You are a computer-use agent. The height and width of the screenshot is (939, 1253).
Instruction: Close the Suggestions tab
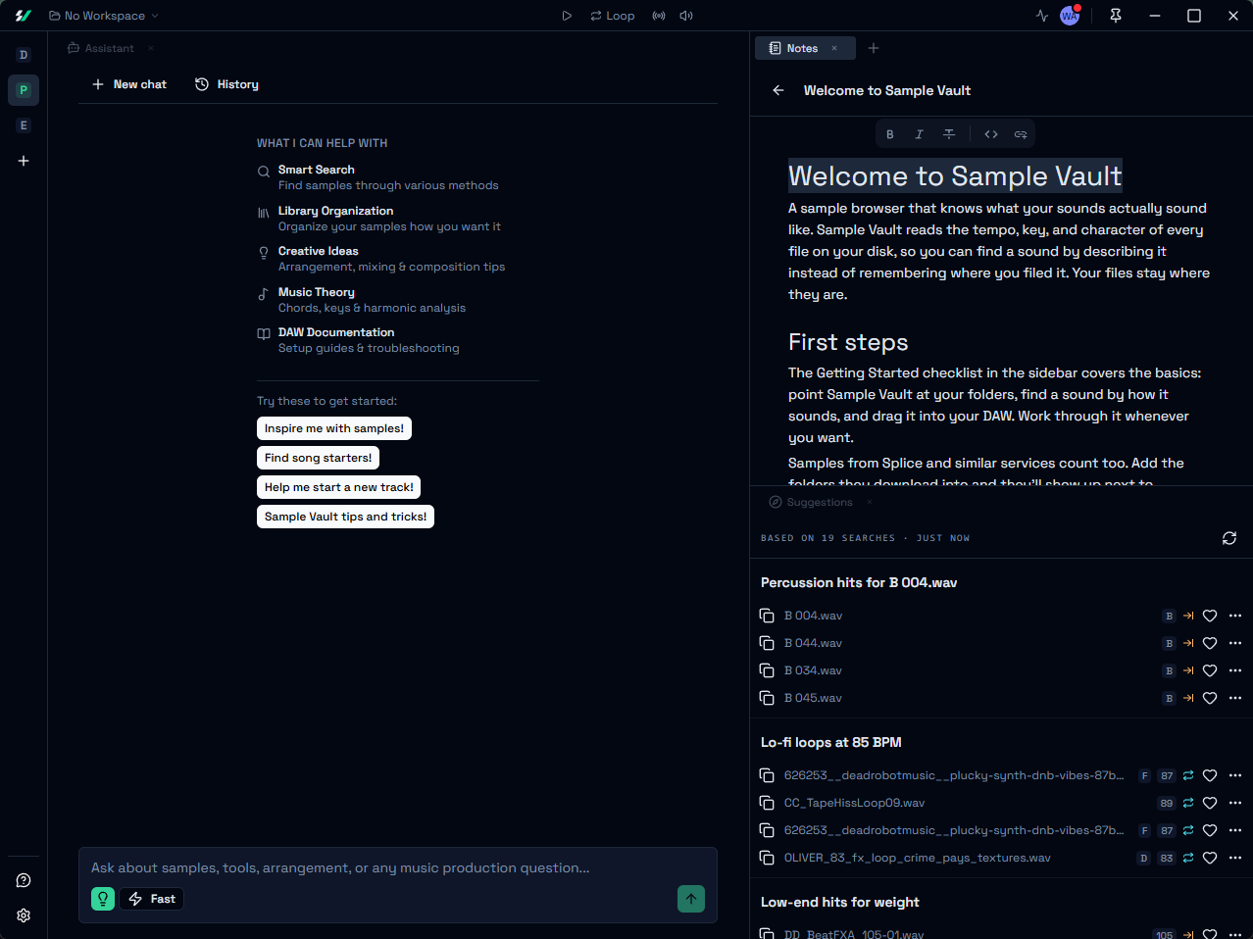tap(870, 502)
